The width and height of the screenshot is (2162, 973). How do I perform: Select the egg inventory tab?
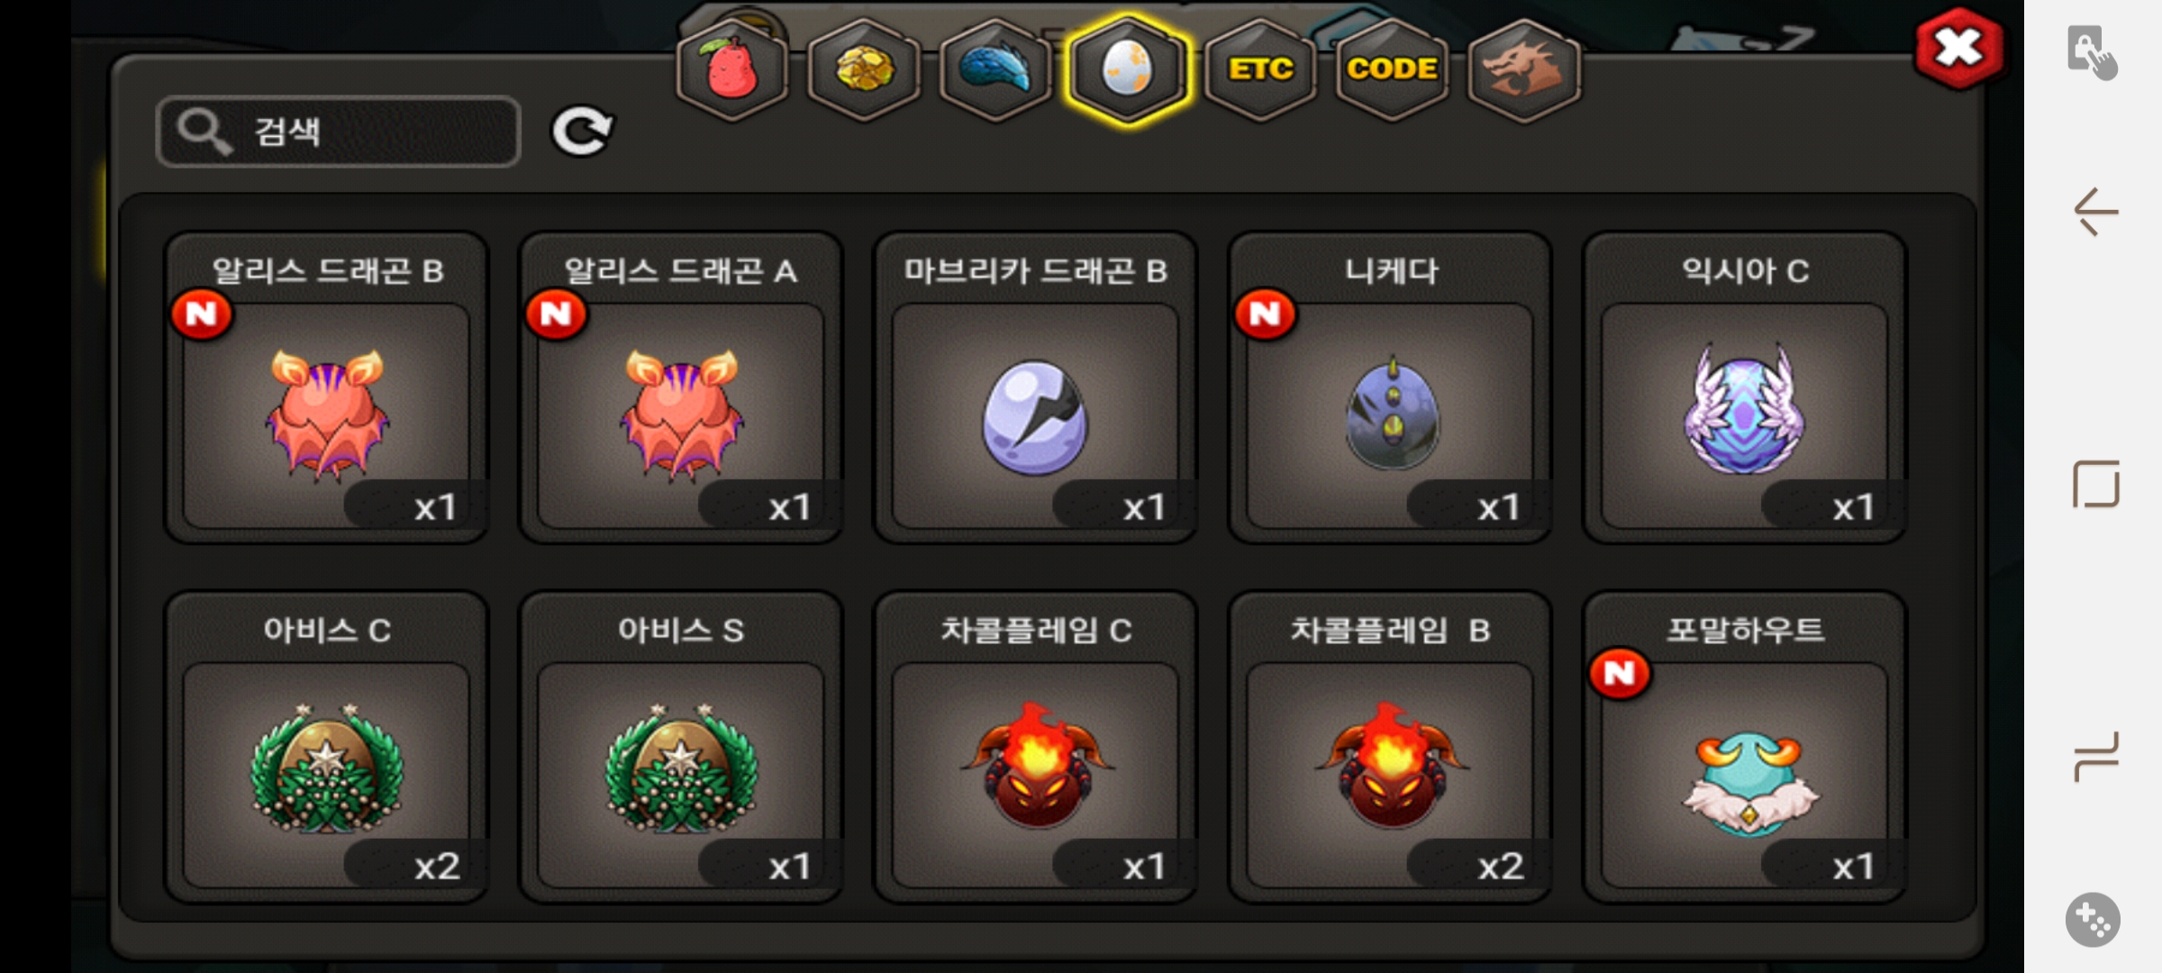tap(1127, 69)
